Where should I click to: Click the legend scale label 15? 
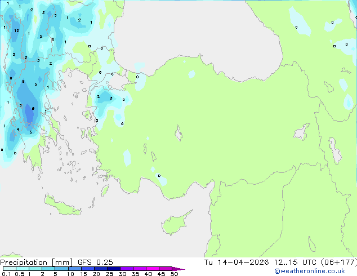point(83,274)
